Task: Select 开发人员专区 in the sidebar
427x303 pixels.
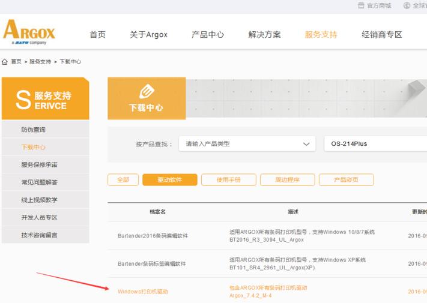Action: click(46, 217)
